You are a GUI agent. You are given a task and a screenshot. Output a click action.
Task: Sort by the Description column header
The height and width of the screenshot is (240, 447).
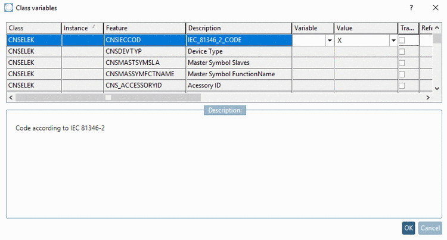[x=239, y=28]
